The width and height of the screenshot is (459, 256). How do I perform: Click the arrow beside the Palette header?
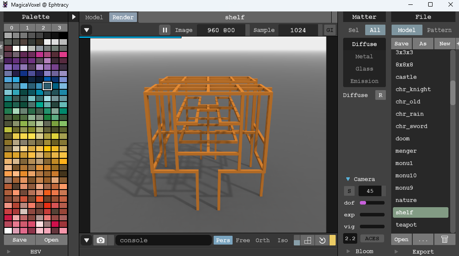coord(73,17)
